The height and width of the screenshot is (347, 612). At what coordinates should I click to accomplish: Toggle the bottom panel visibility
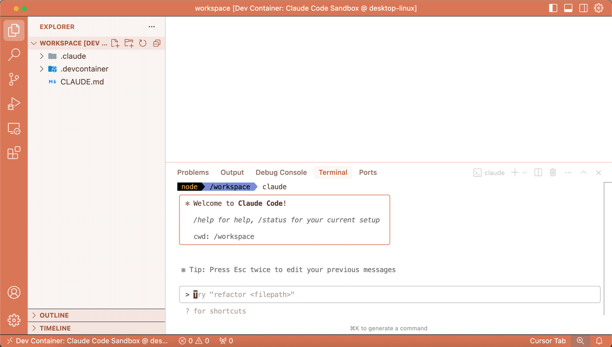pyautogui.click(x=568, y=8)
